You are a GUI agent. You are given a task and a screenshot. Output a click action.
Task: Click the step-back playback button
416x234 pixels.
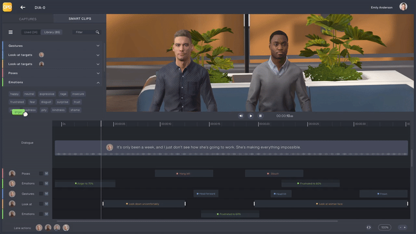pos(241,116)
